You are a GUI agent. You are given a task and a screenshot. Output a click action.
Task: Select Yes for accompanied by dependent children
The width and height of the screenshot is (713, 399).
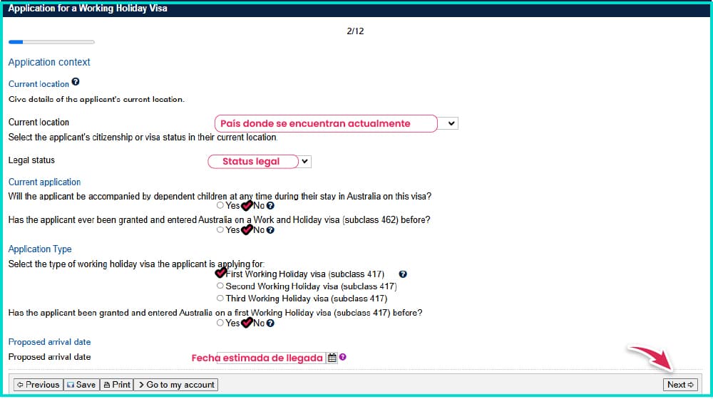click(220, 206)
